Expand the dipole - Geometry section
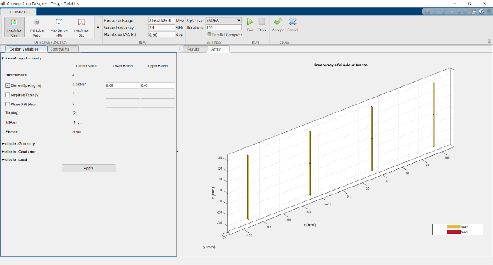Viewport: 493px width, 265px height. [x=3, y=144]
